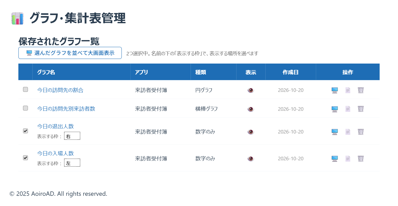Image resolution: width=398 pixels, height=206 pixels.
Task: Open big-screen view for 今日の訪問先の割合
Action: click(335, 90)
